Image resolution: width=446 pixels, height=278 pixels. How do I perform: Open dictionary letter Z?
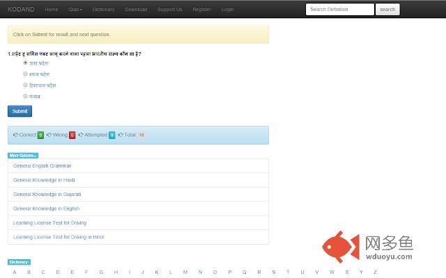point(375,272)
